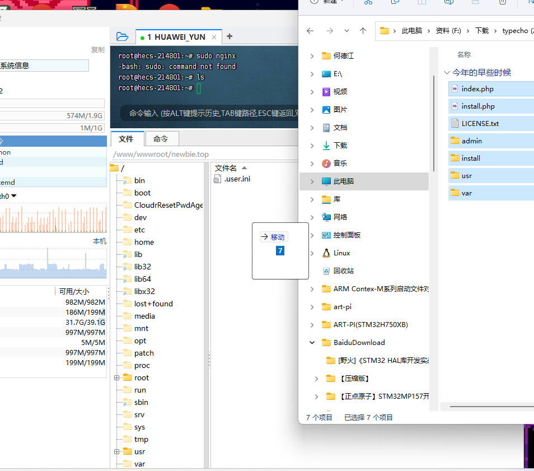Image resolution: width=534 pixels, height=471 pixels.
Task: Open the folder icon beside the HUAWEI_YUN tab
Action: (x=122, y=36)
